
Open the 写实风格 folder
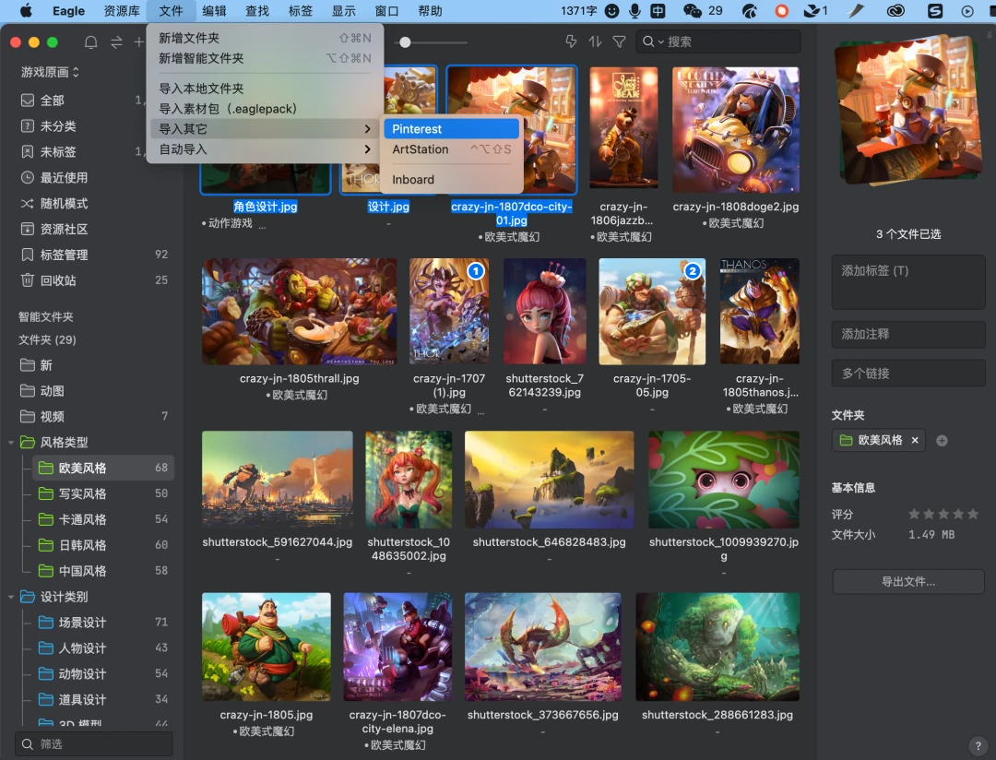(x=103, y=493)
